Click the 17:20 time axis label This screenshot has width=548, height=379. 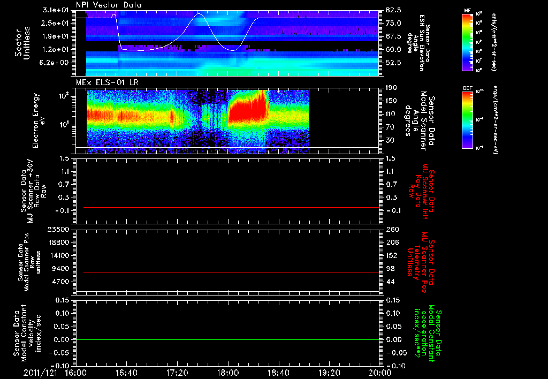pos(177,373)
